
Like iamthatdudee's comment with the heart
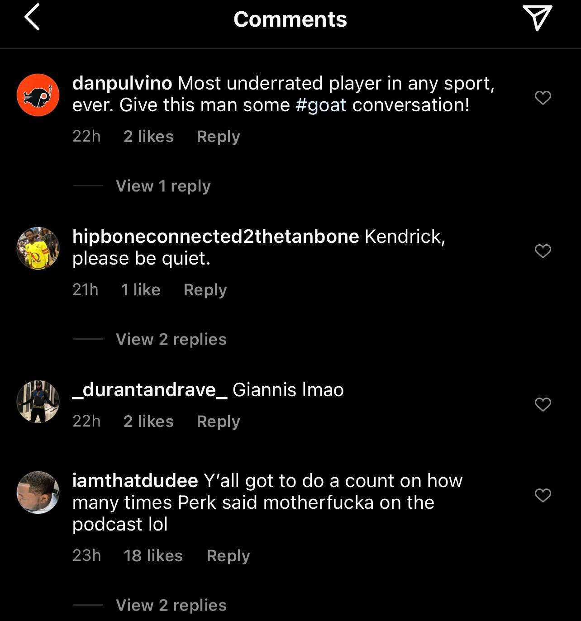coord(543,495)
